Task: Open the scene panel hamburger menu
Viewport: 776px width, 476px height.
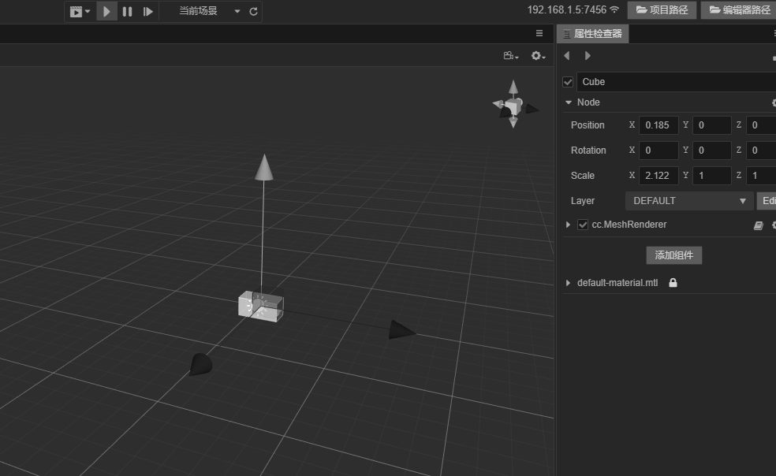Action: point(539,33)
